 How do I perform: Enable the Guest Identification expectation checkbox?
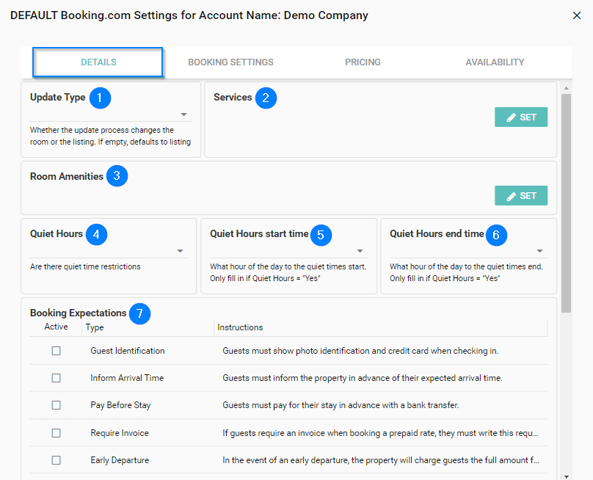[x=56, y=351]
